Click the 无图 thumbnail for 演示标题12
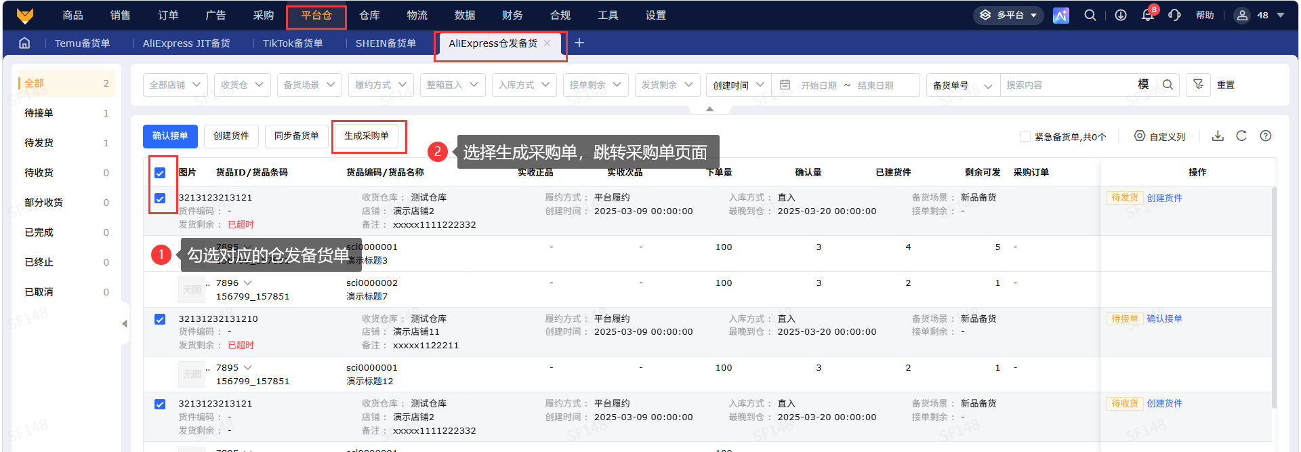This screenshot has height=452, width=1301. [x=191, y=374]
